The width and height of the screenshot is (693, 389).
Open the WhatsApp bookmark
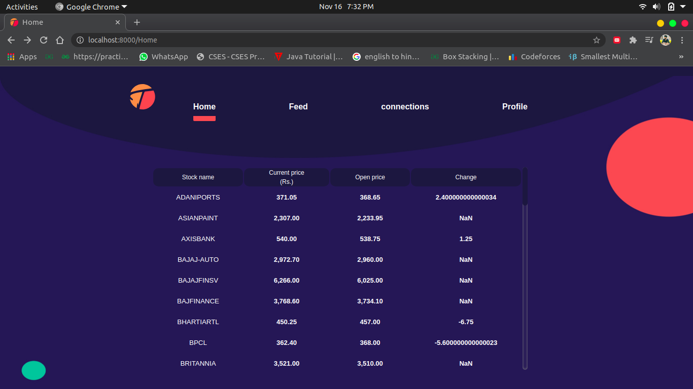pyautogui.click(x=164, y=57)
